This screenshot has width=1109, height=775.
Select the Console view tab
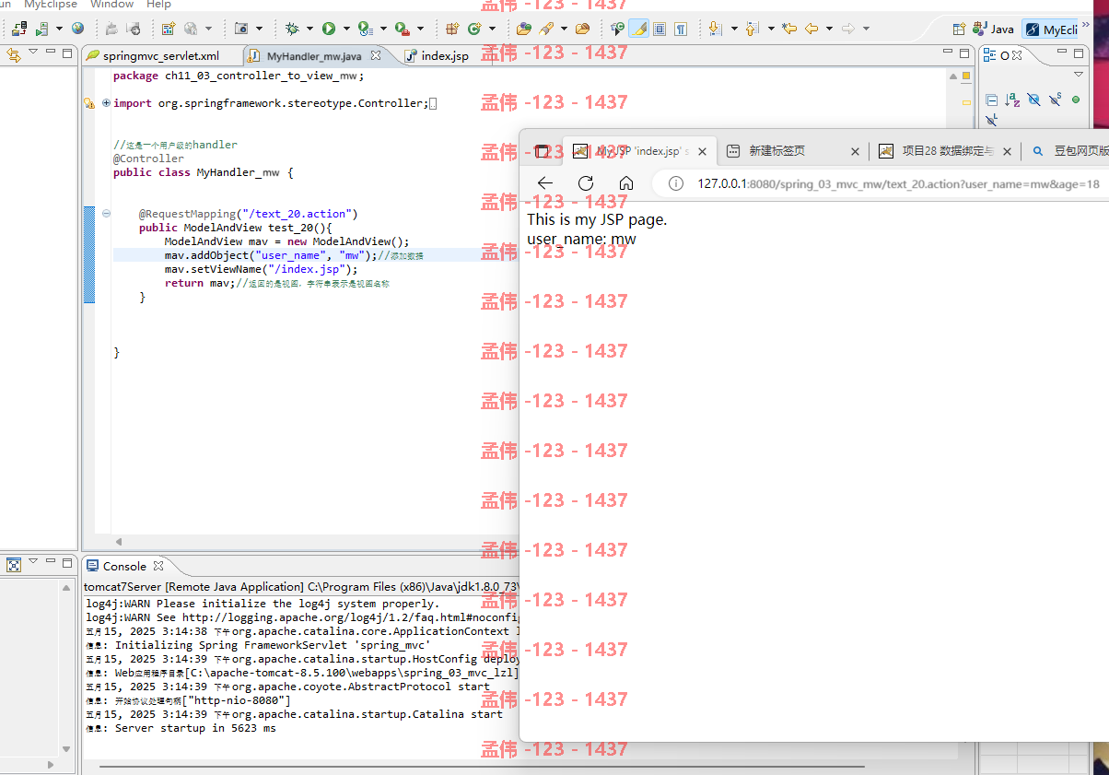(124, 566)
